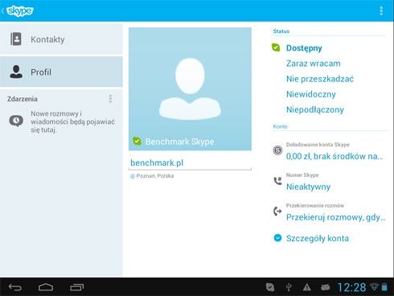
Task: Click the green Dostępny status icon
Action: click(x=276, y=47)
